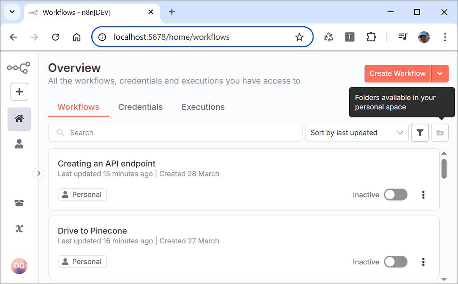Open the Personal user icon in sidebar
The height and width of the screenshot is (284, 458).
19,144
